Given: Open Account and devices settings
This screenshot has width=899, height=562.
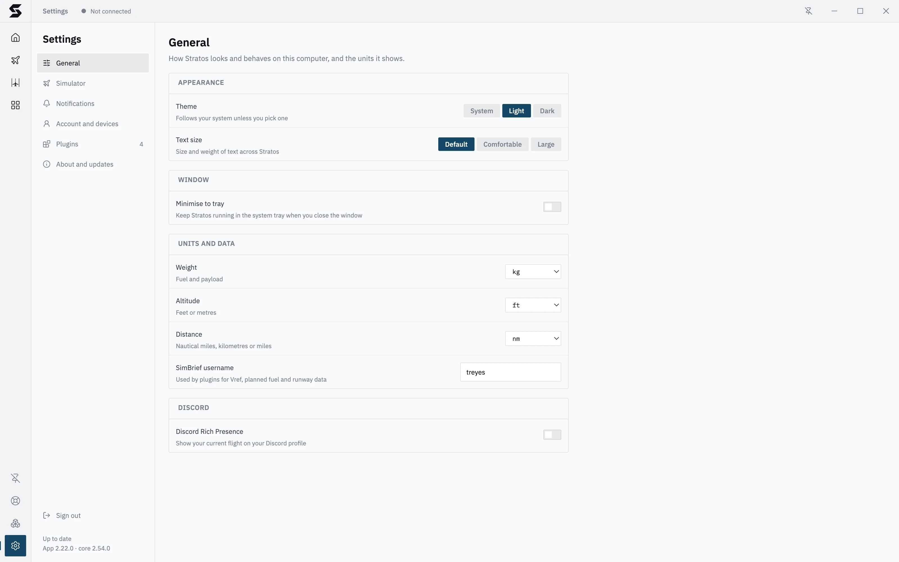Looking at the screenshot, I should (x=93, y=124).
